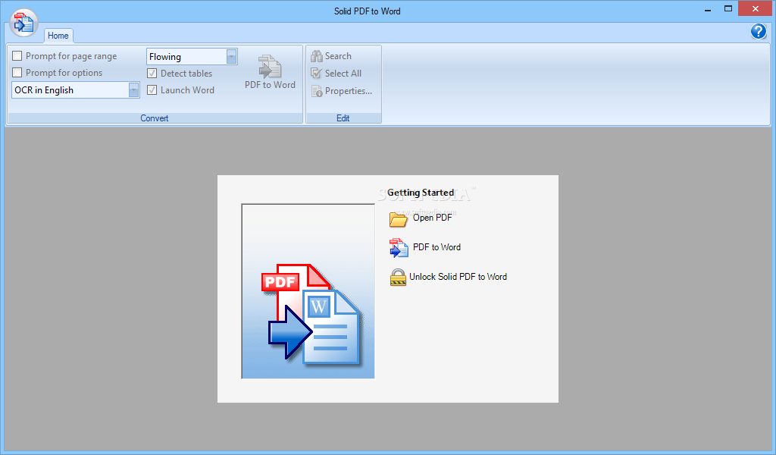Open the Solid PDF to Word application orb menu
Screen dimensions: 776x455
(23, 23)
